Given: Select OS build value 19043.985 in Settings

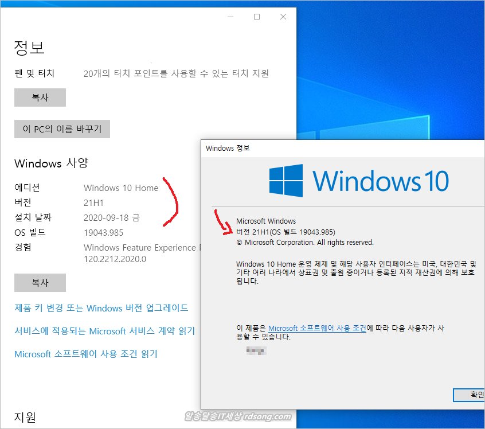Looking at the screenshot, I should [103, 232].
